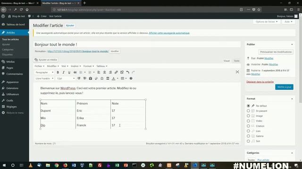The height and width of the screenshot is (169, 302).
Task: Open the Modifier editor menu
Action: pyautogui.click(x=53, y=66)
